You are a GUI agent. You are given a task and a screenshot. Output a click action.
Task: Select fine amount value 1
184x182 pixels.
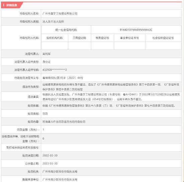(x=43, y=130)
